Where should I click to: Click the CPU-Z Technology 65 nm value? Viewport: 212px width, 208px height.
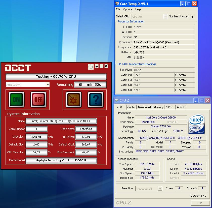(142, 131)
